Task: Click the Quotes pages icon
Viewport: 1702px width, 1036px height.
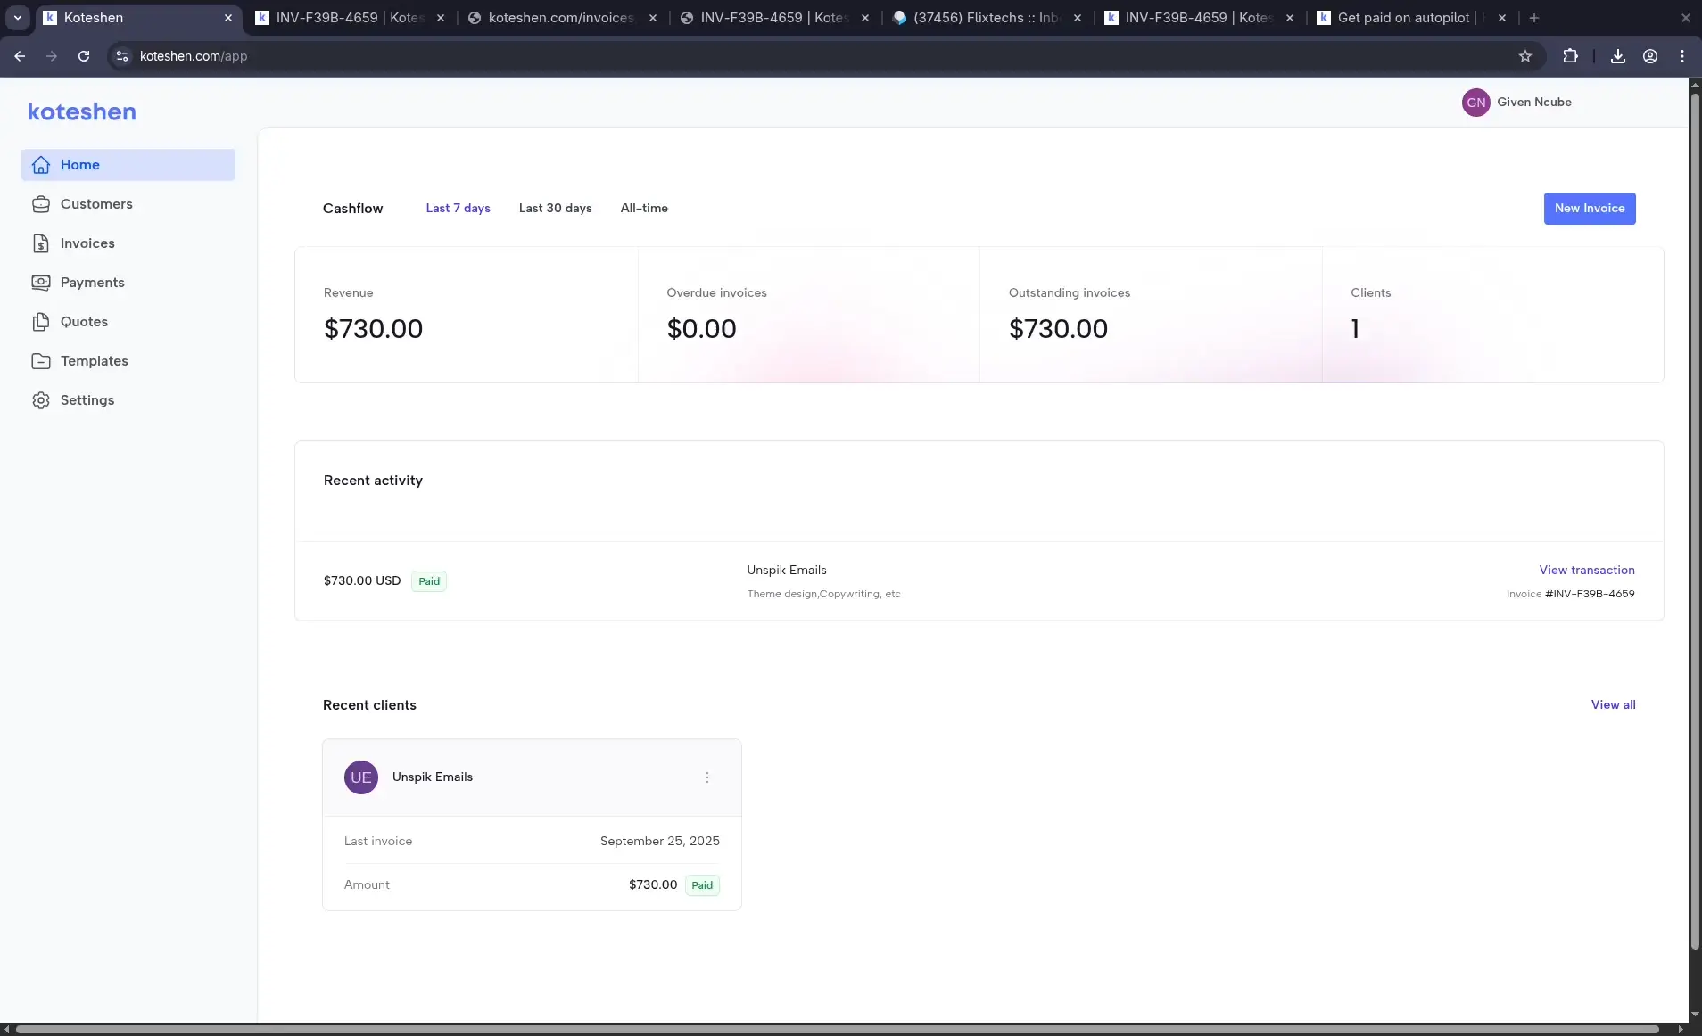Action: click(41, 322)
